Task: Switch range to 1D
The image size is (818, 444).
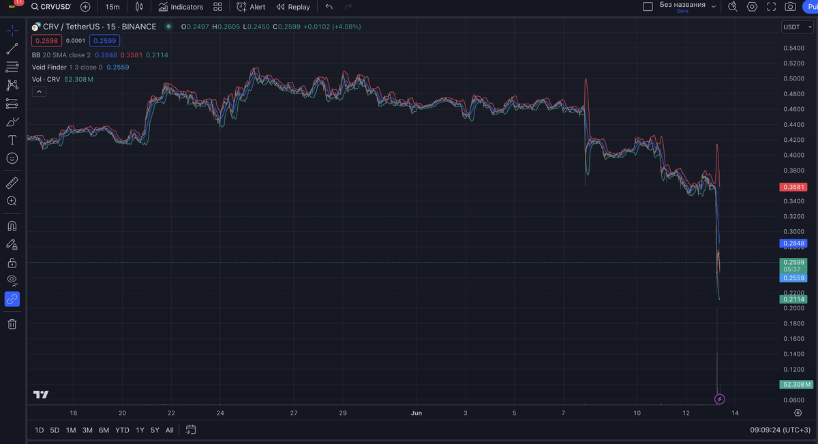Action: pos(40,430)
